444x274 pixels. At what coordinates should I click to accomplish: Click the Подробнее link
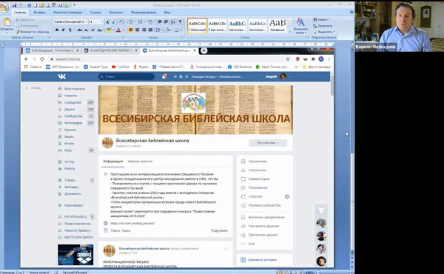pyautogui.click(x=219, y=230)
